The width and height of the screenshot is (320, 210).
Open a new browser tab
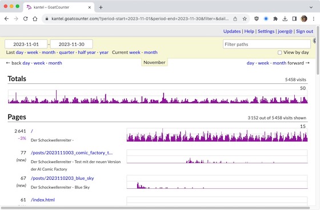[101, 7]
